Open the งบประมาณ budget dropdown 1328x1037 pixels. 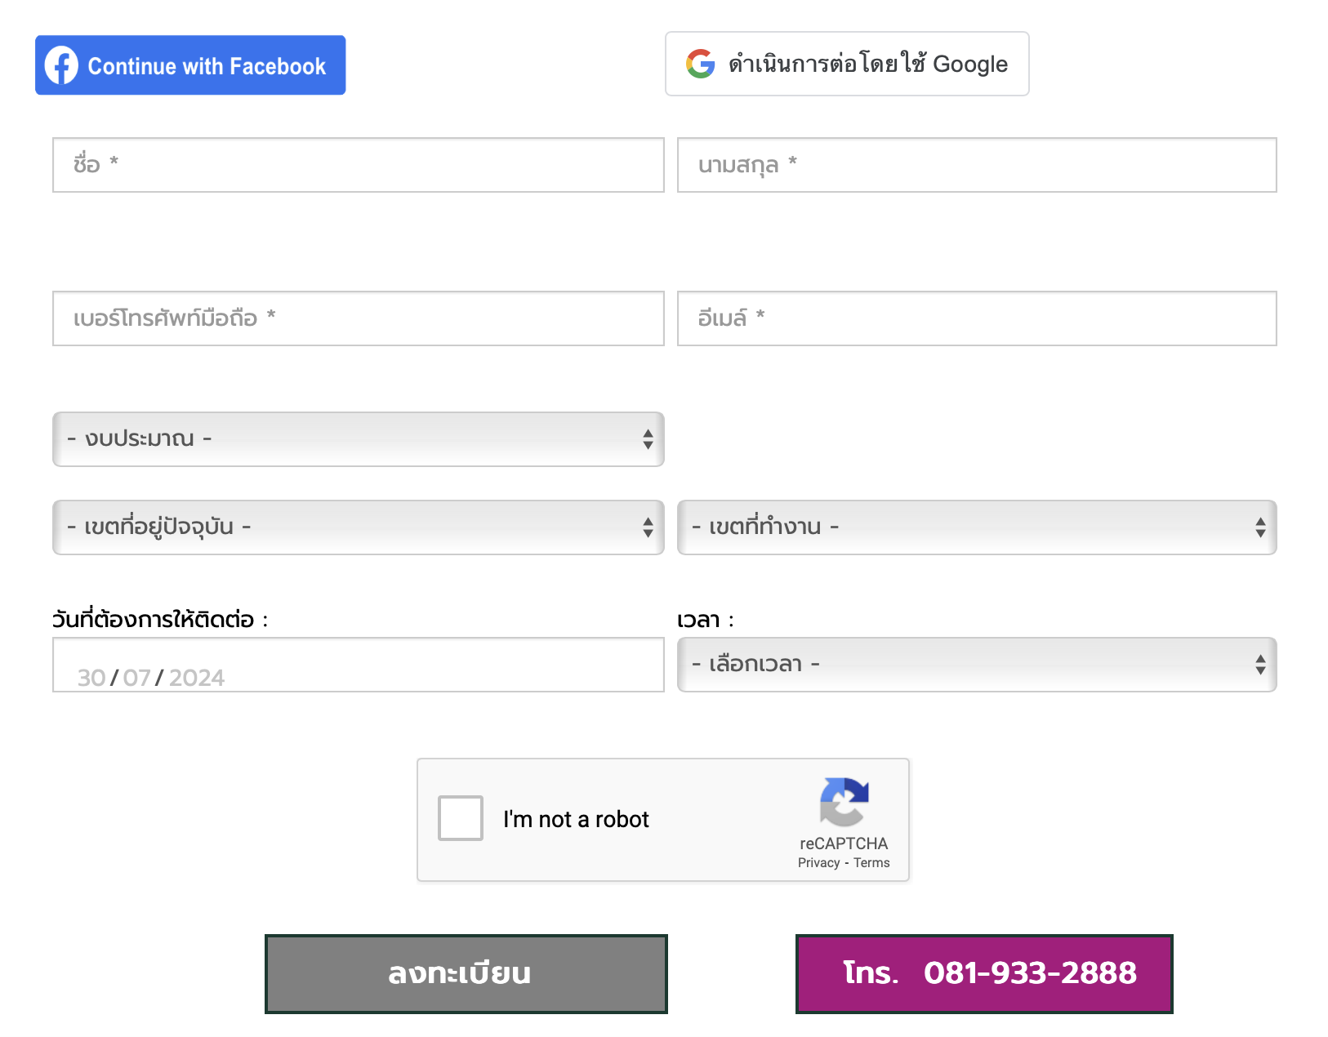click(359, 439)
